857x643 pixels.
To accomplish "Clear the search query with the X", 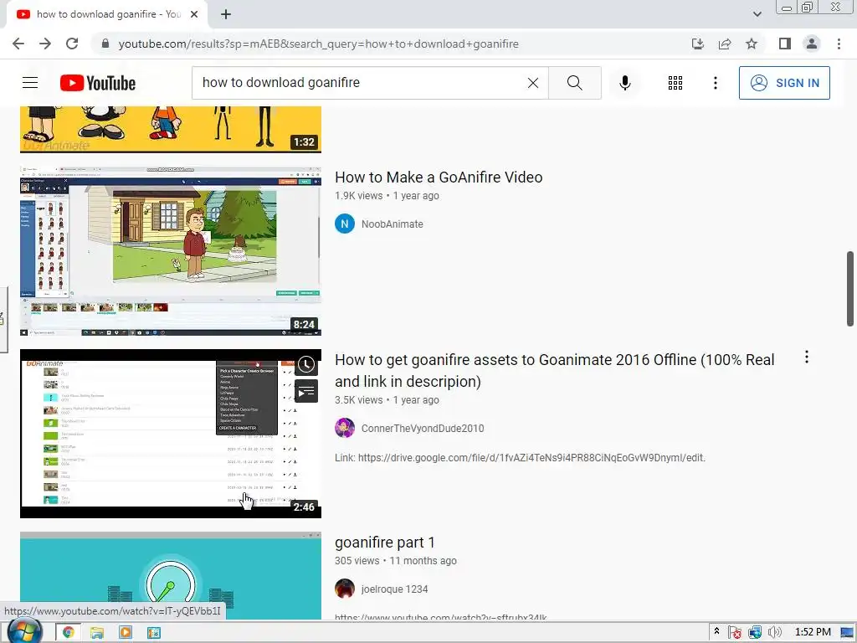I will (533, 83).
